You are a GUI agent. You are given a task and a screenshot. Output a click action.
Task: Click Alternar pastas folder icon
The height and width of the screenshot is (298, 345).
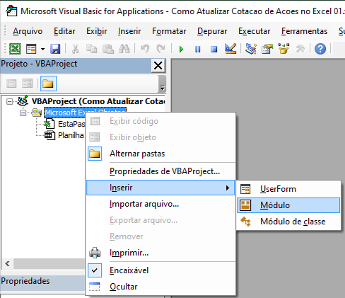95,154
